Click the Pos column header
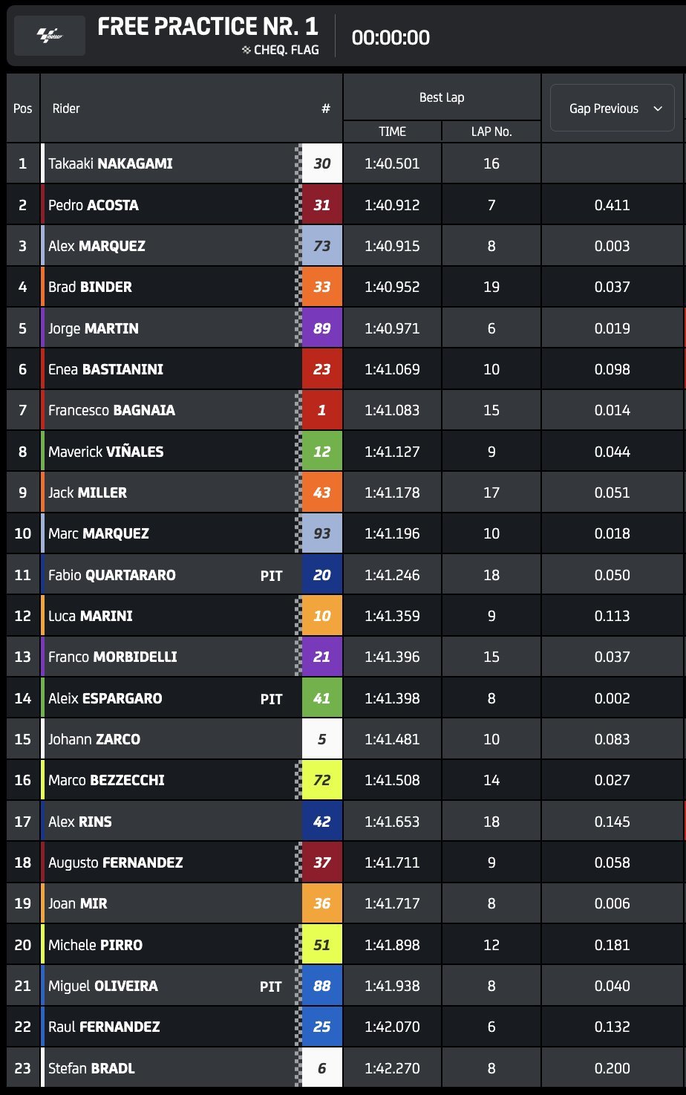This screenshot has height=1095, width=686. (x=23, y=108)
